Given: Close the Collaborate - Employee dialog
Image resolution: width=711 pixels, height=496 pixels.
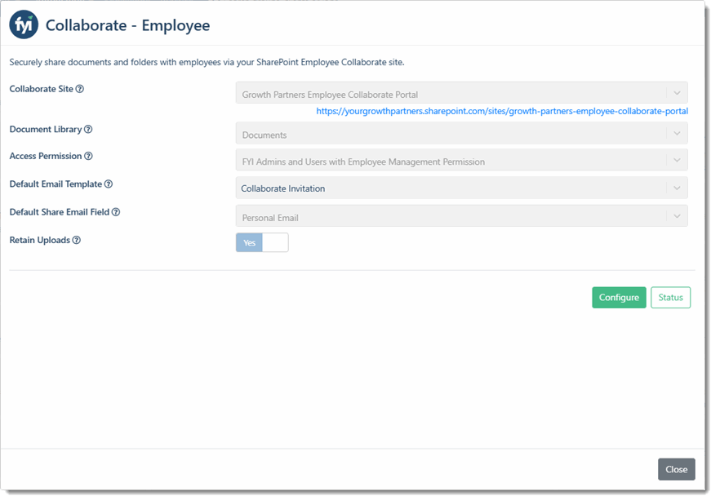Looking at the screenshot, I should point(677,469).
